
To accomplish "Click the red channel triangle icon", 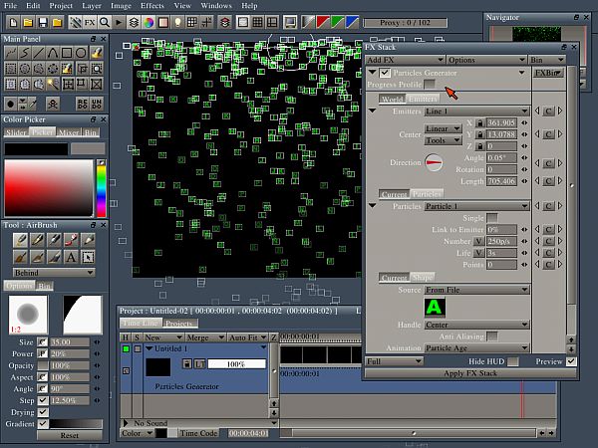I will 323,23.
